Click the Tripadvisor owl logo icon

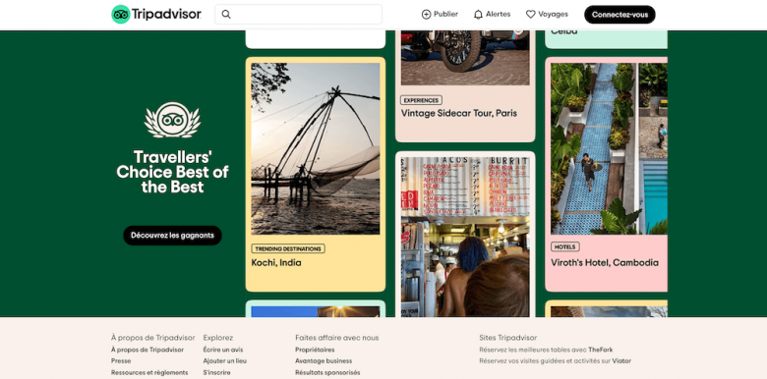[x=120, y=15]
